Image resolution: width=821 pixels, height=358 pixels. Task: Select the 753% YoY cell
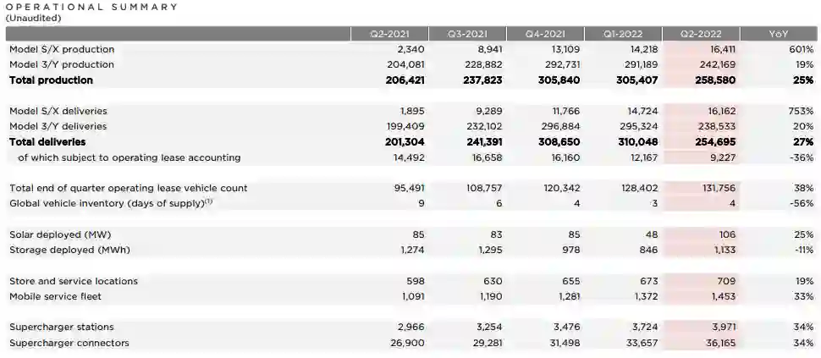point(800,111)
